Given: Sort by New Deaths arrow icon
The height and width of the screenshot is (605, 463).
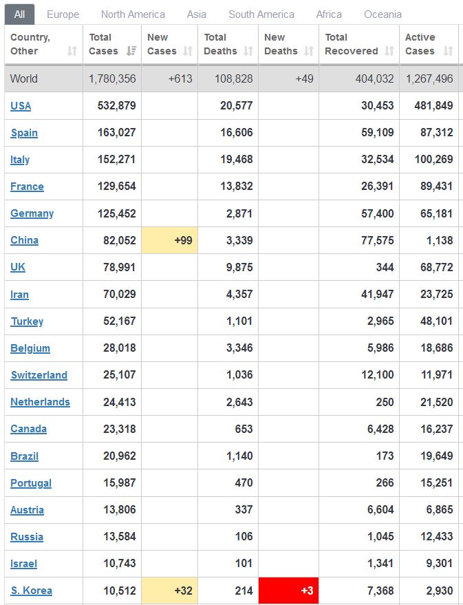Looking at the screenshot, I should pyautogui.click(x=309, y=51).
